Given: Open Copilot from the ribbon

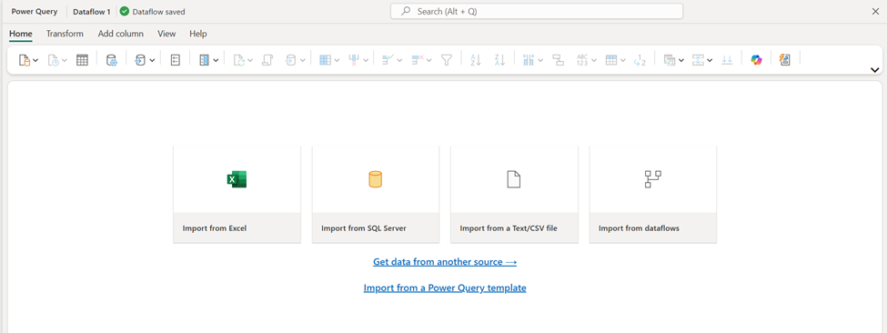Looking at the screenshot, I should [x=756, y=60].
